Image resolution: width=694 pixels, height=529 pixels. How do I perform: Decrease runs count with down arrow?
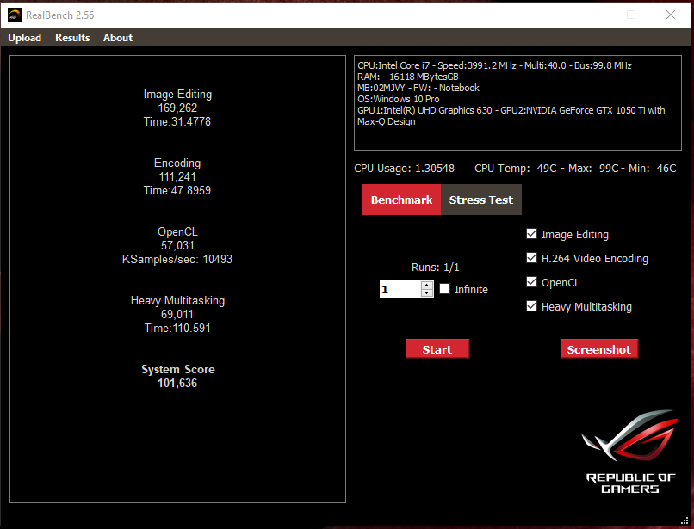[x=427, y=292]
